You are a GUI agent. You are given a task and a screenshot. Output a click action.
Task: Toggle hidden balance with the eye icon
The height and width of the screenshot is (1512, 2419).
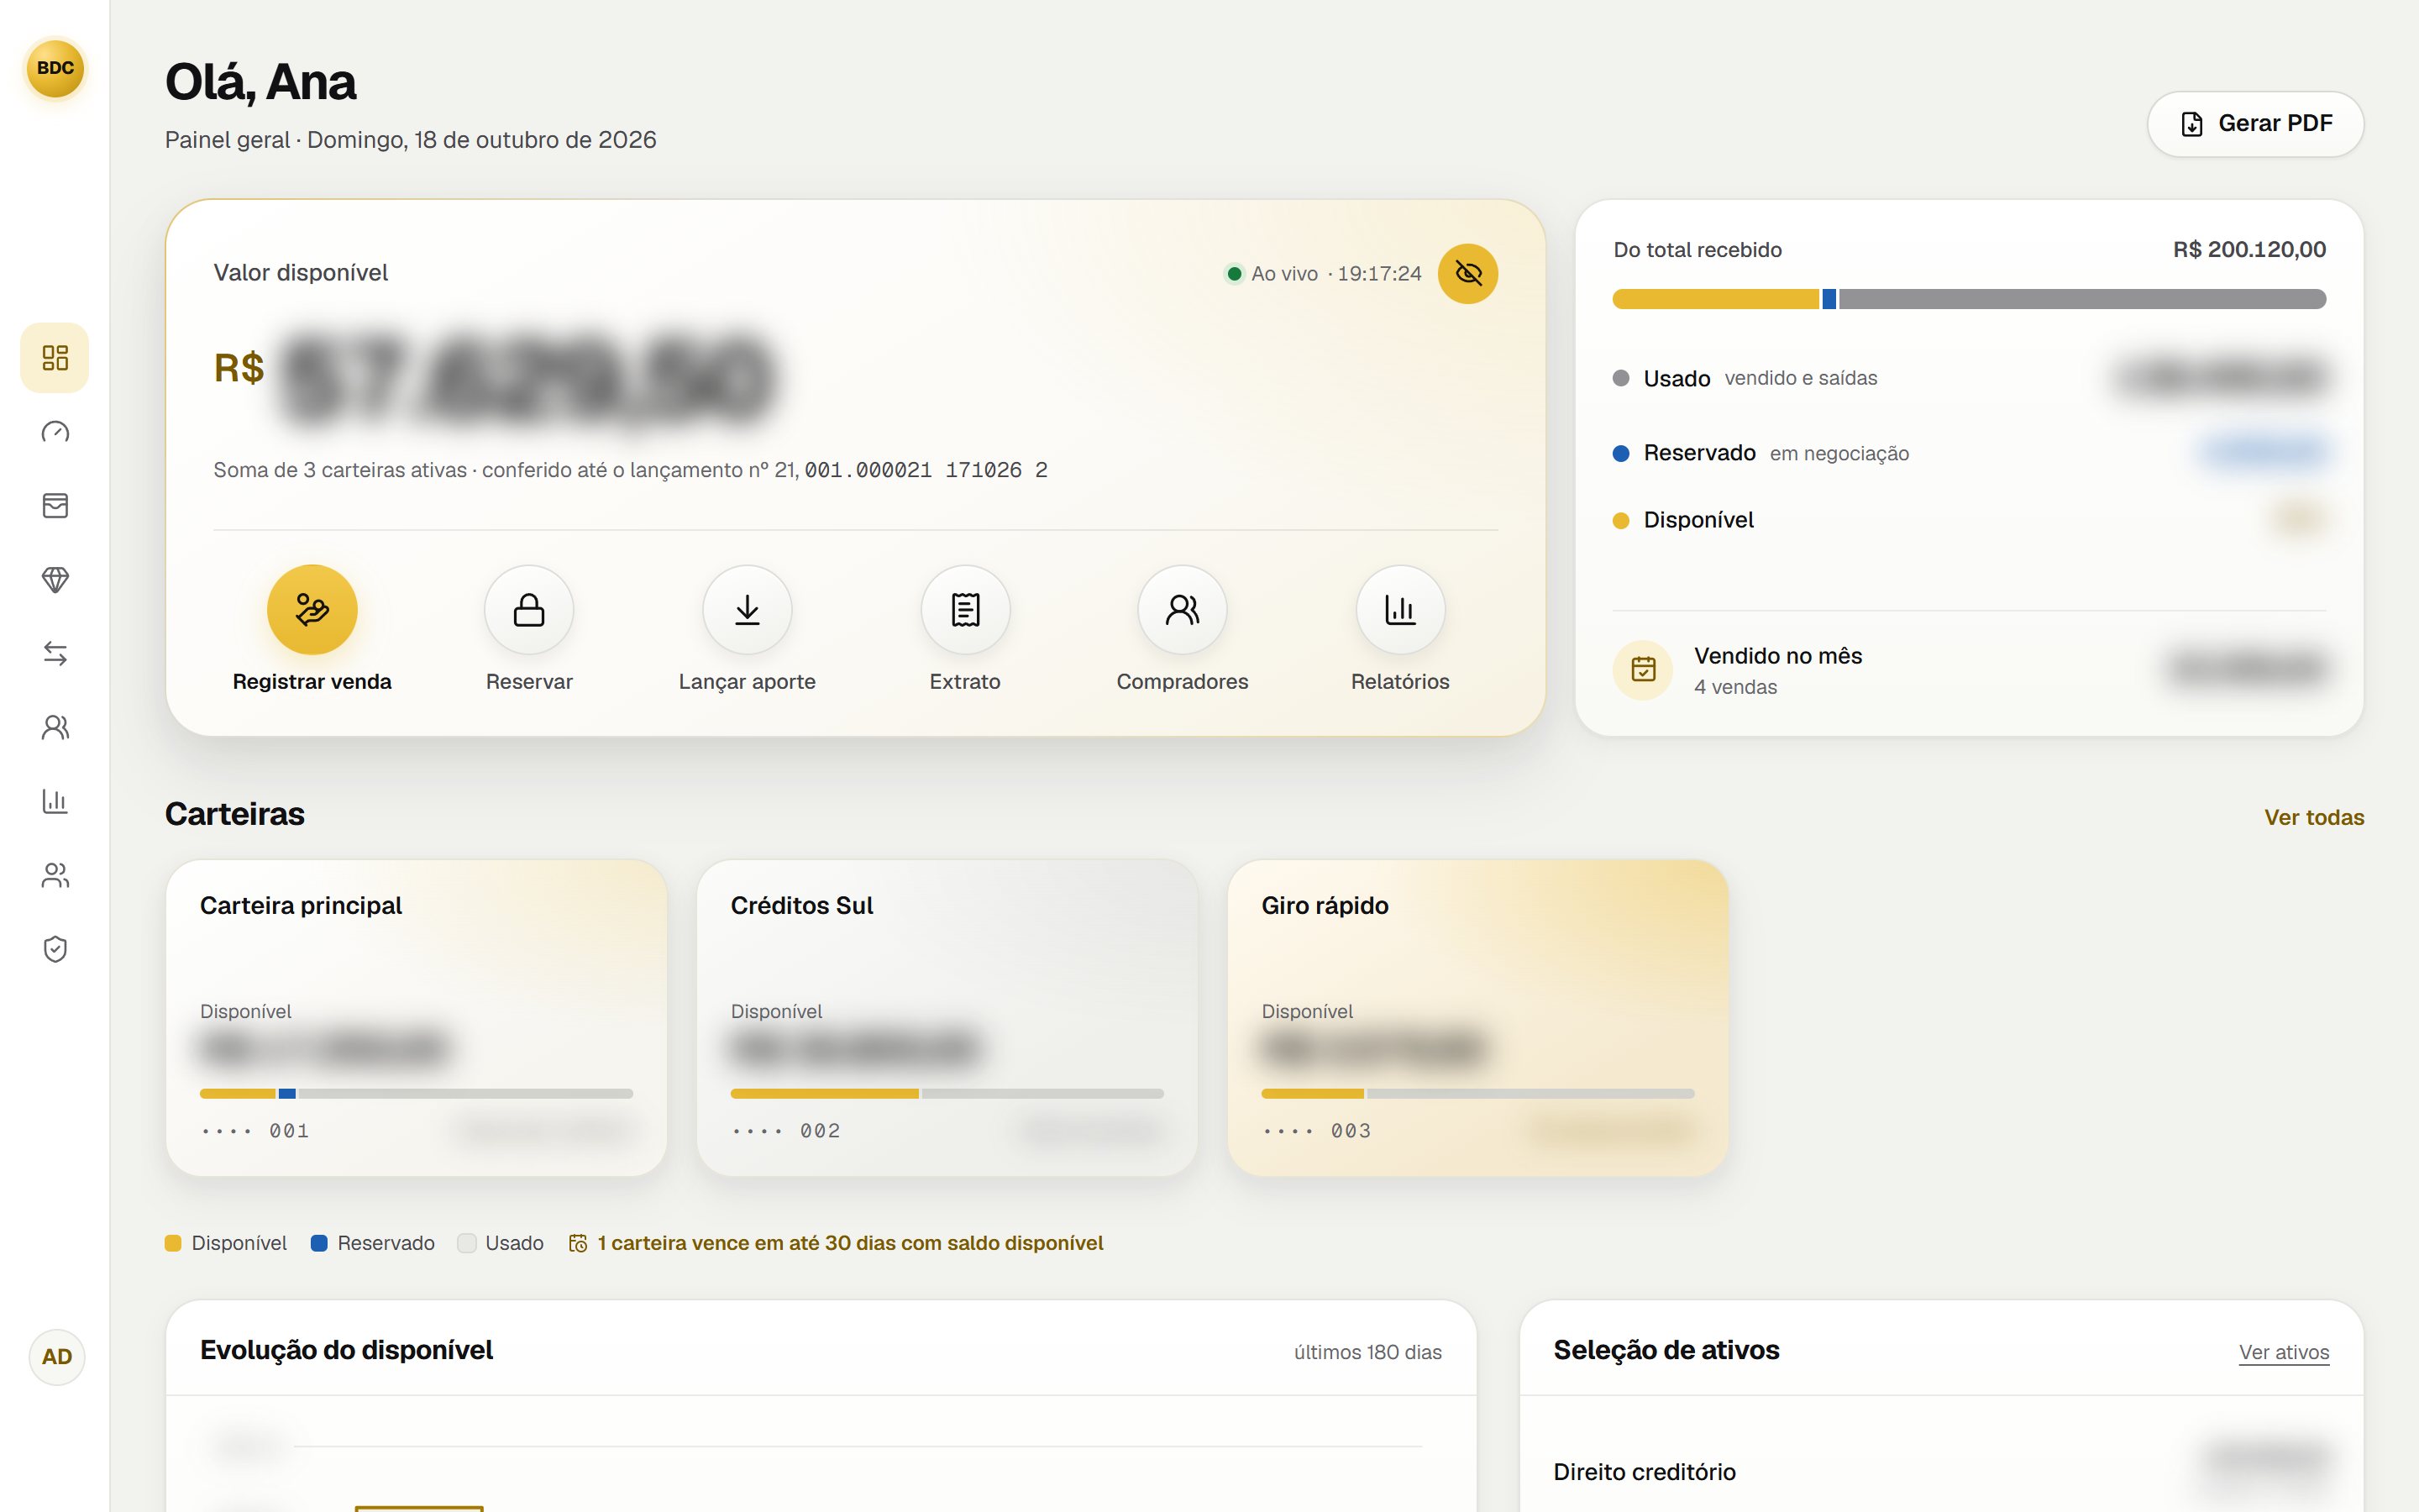[x=1467, y=273]
